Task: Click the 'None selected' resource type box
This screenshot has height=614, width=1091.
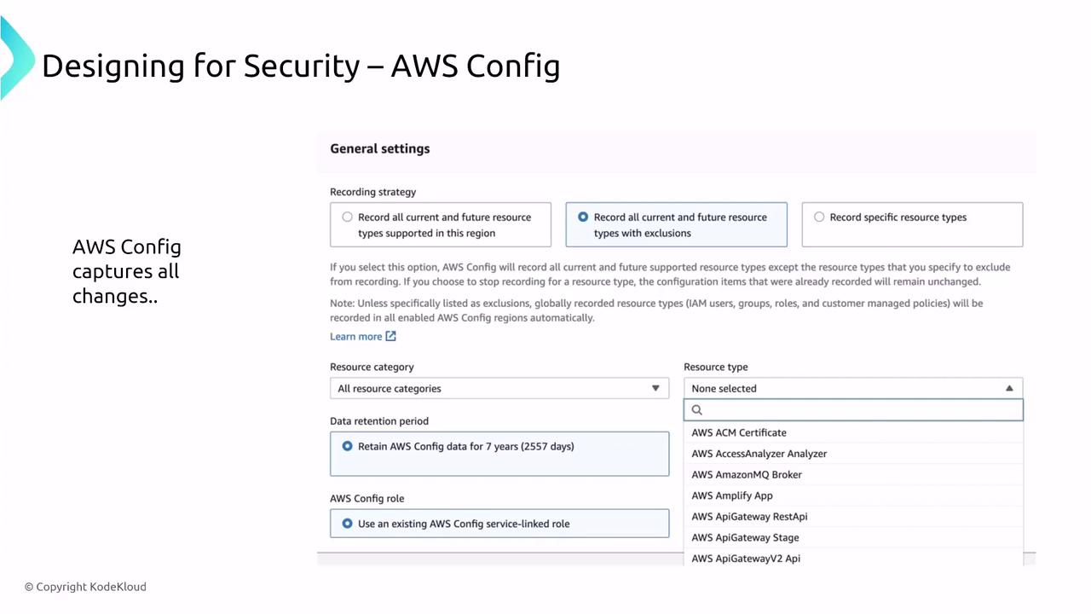Action: click(x=844, y=389)
